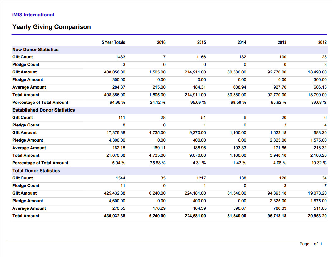Image resolution: width=333 pixels, height=258 pixels.
Task: Click the 2015 new donor gift count 1166
Action: coord(201,57)
